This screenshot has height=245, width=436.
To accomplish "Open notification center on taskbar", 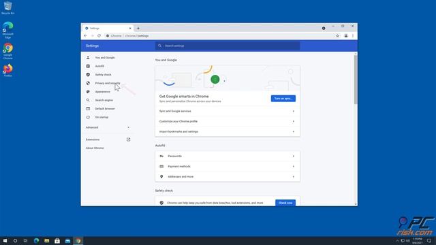I will 429,241.
